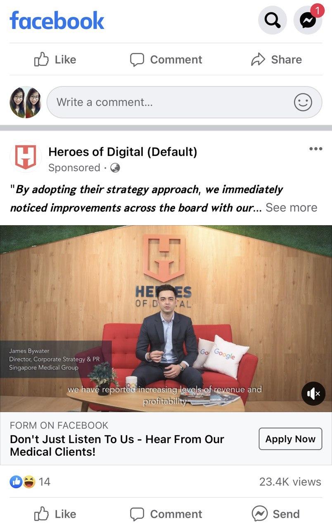The width and height of the screenshot is (332, 529).
Task: Like the previous post at top
Action: tap(55, 60)
